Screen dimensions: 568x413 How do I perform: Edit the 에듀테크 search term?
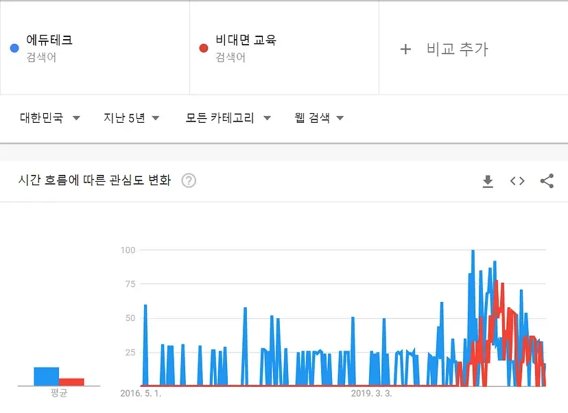click(49, 40)
